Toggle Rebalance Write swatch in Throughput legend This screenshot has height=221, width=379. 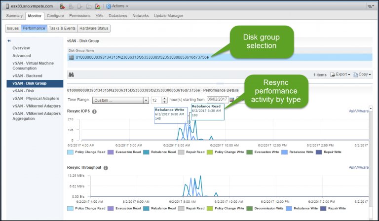tap(289, 209)
